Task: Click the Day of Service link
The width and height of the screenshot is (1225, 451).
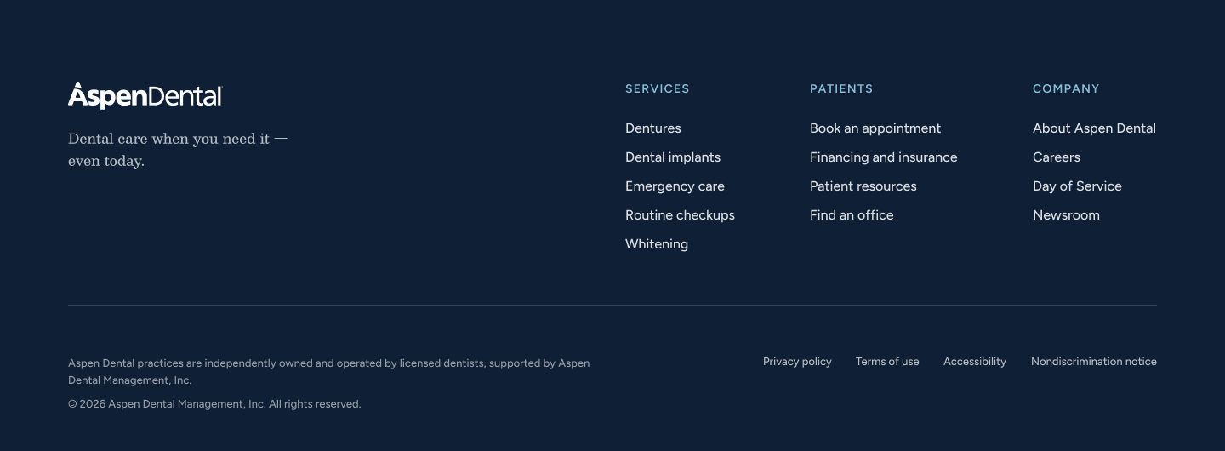Action: [1077, 186]
